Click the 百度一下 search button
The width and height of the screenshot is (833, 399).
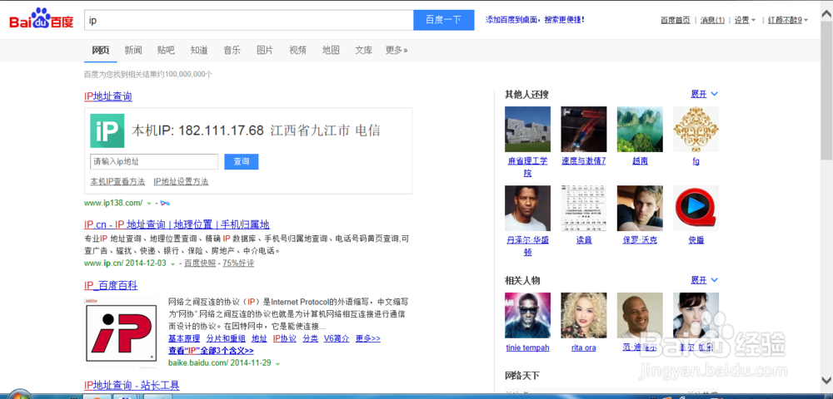pyautogui.click(x=444, y=20)
